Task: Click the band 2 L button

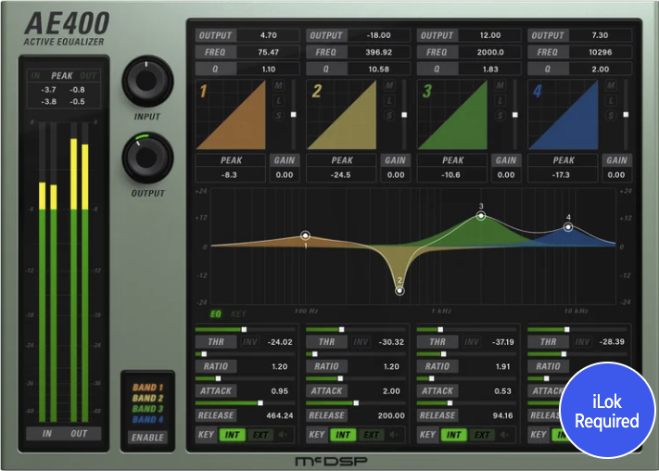Action: pyautogui.click(x=389, y=100)
